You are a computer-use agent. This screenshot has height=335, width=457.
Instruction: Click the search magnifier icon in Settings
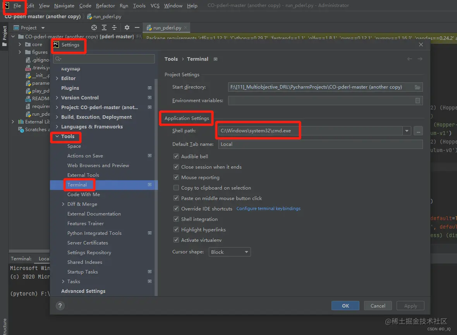point(58,59)
